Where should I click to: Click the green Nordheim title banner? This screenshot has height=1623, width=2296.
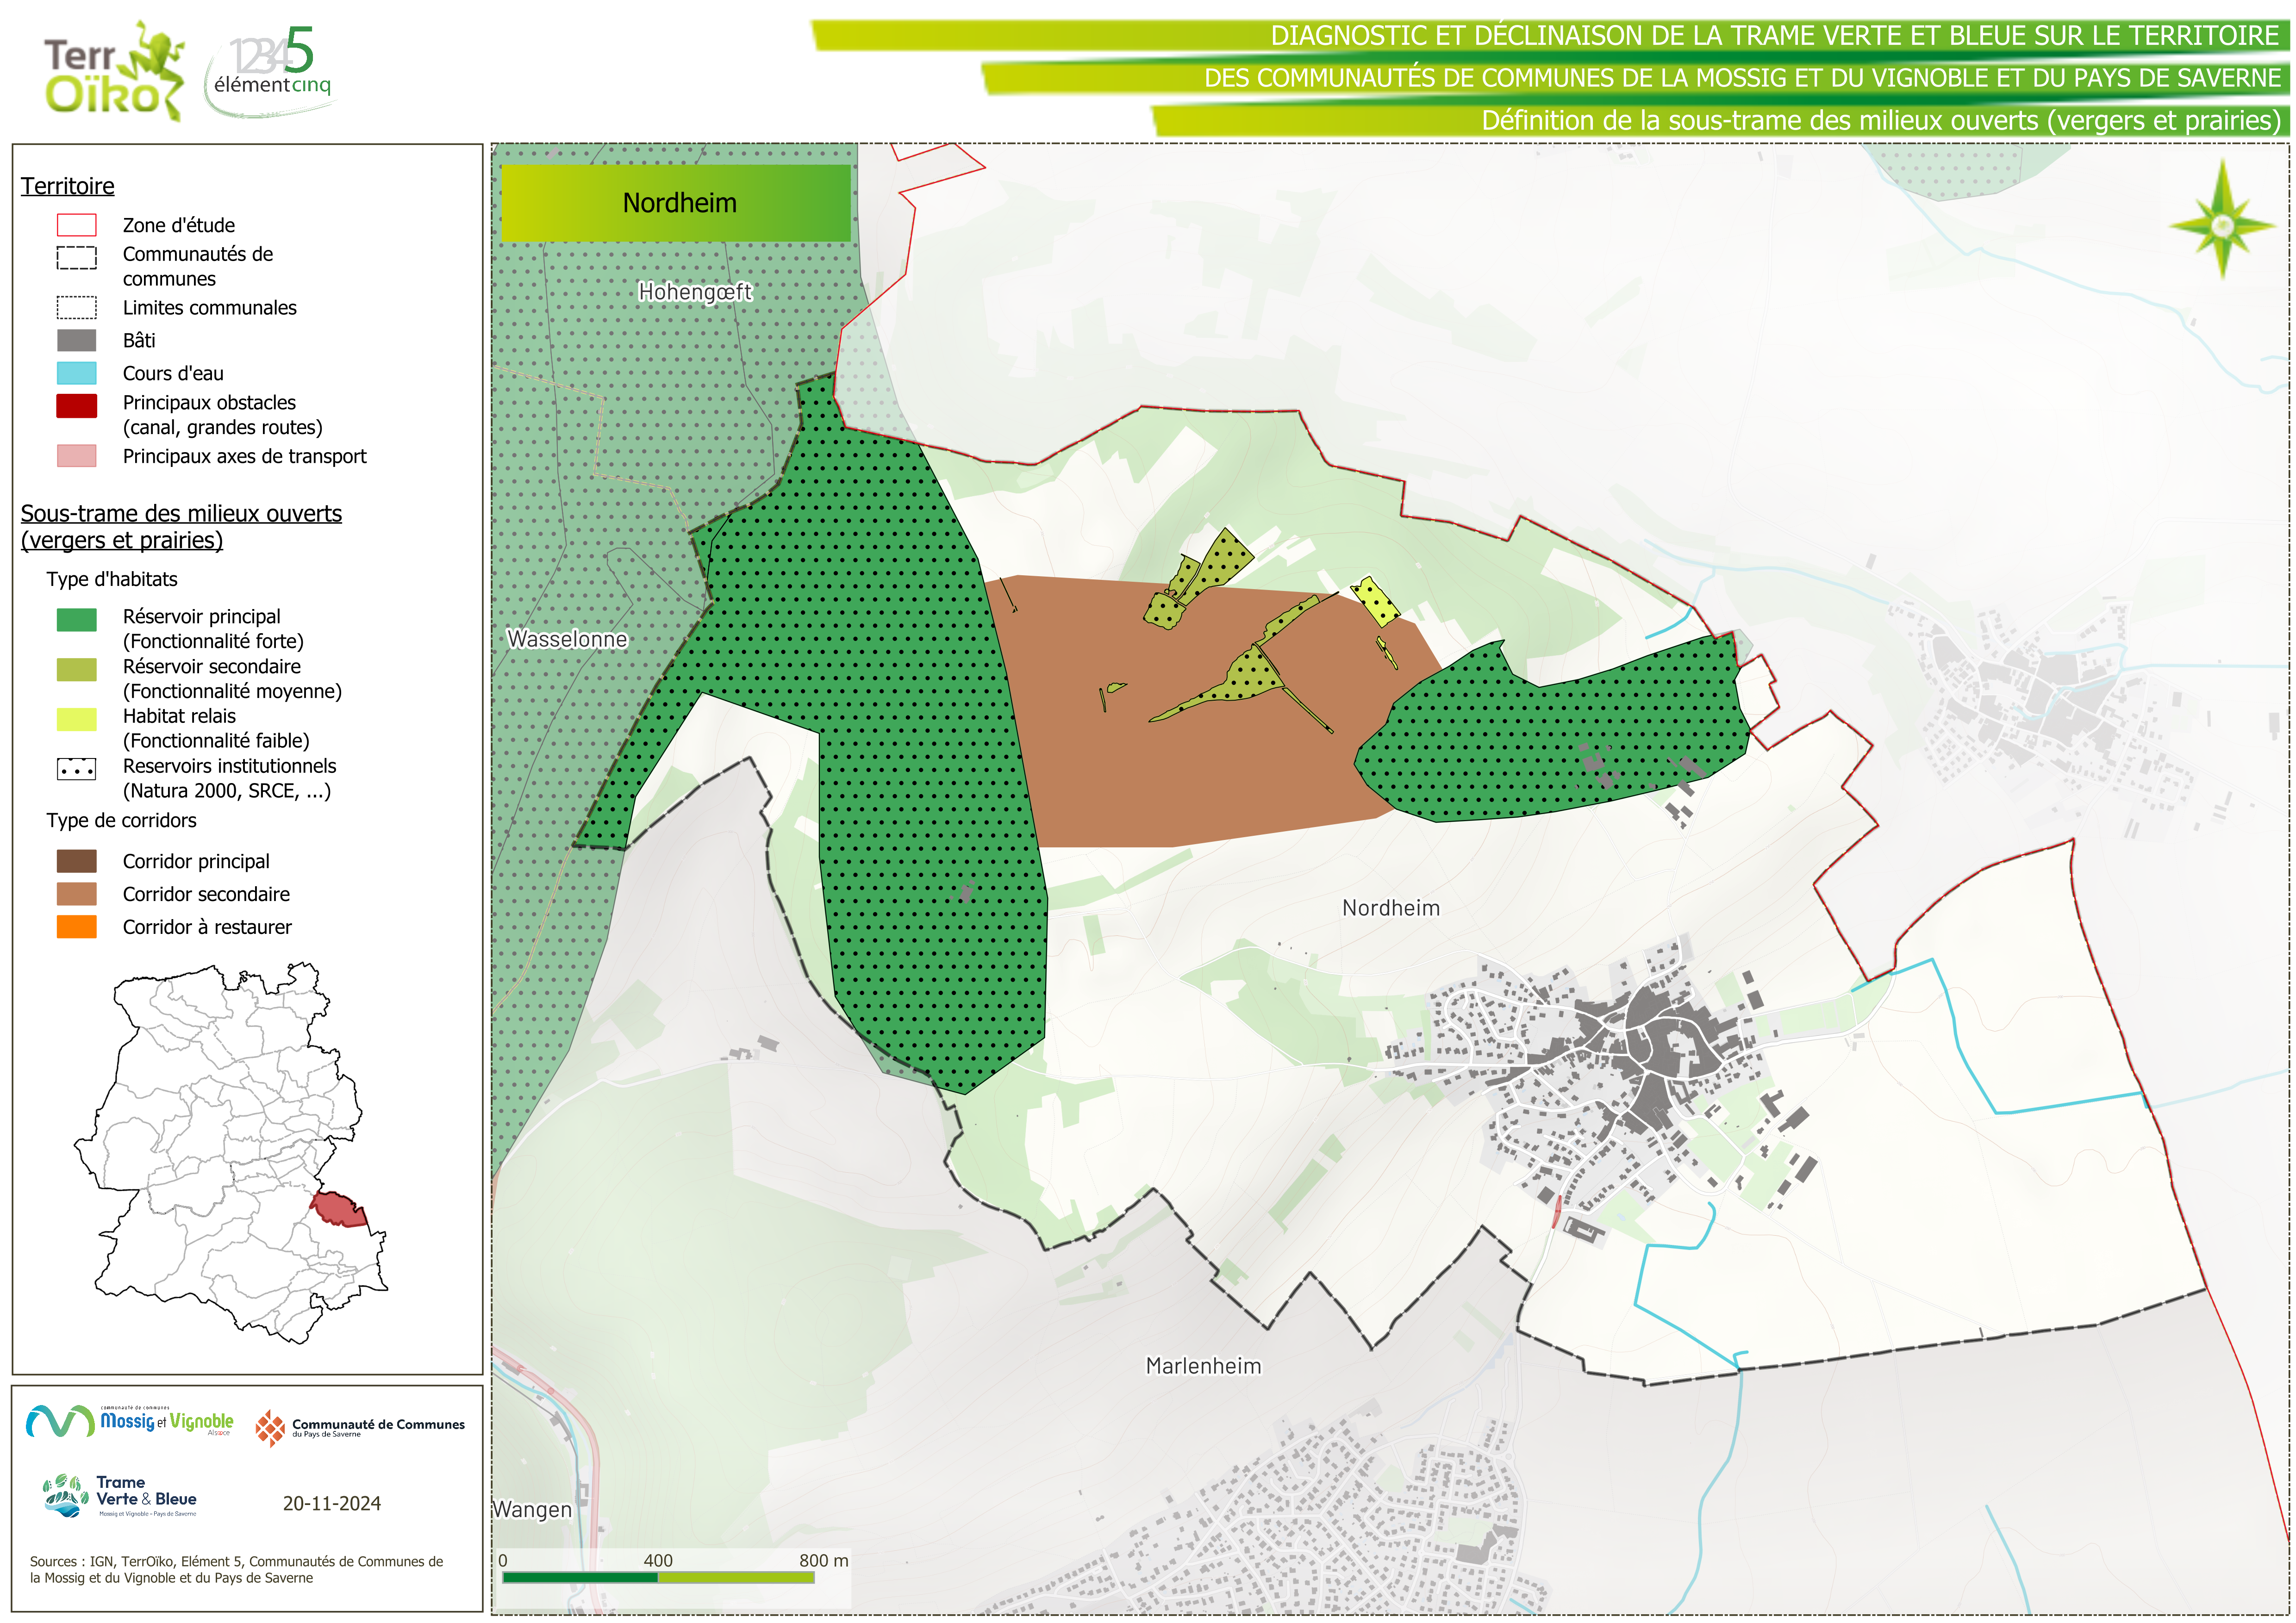(676, 203)
